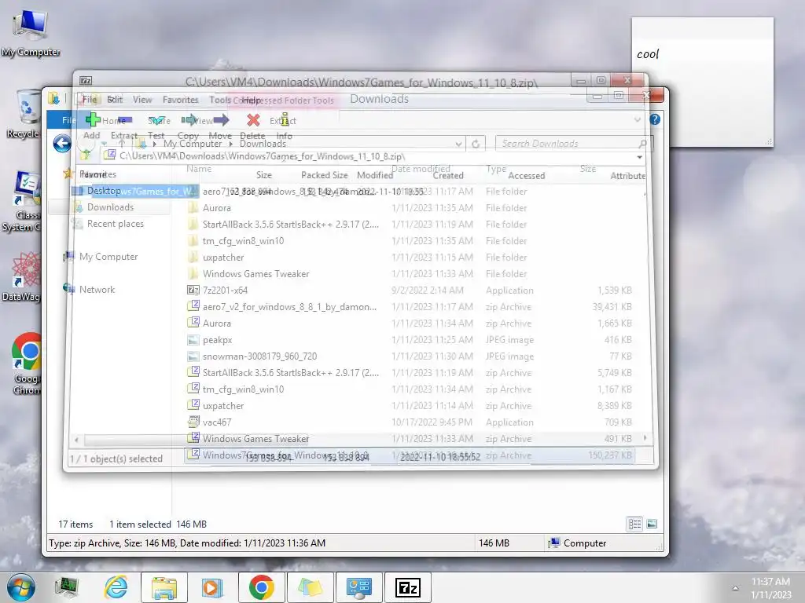Screen dimensions: 805x603
Task: Select the vac467 application file
Action: pyautogui.click(x=410, y=422)
